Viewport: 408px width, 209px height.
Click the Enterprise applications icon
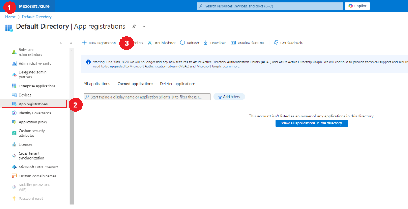click(x=14, y=86)
